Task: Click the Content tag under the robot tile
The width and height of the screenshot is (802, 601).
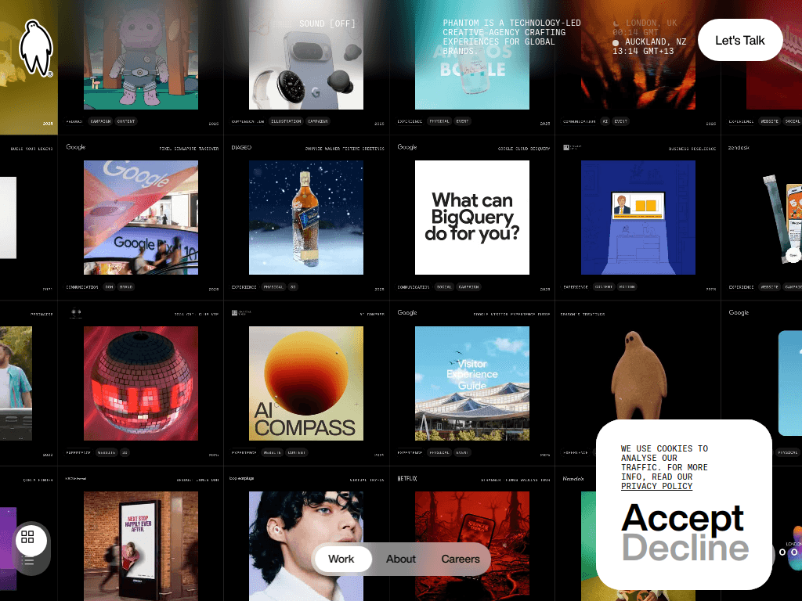Action: 126,121
